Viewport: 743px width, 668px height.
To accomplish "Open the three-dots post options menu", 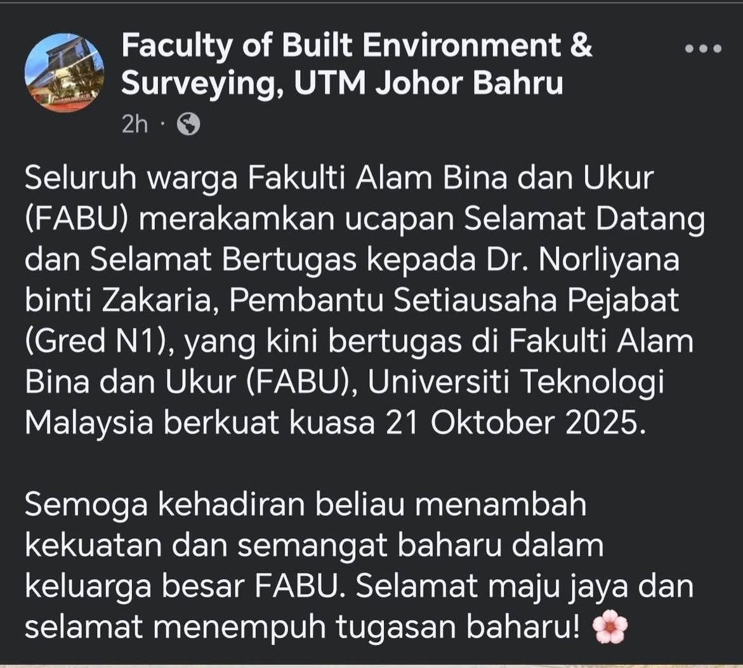I will pos(704,48).
